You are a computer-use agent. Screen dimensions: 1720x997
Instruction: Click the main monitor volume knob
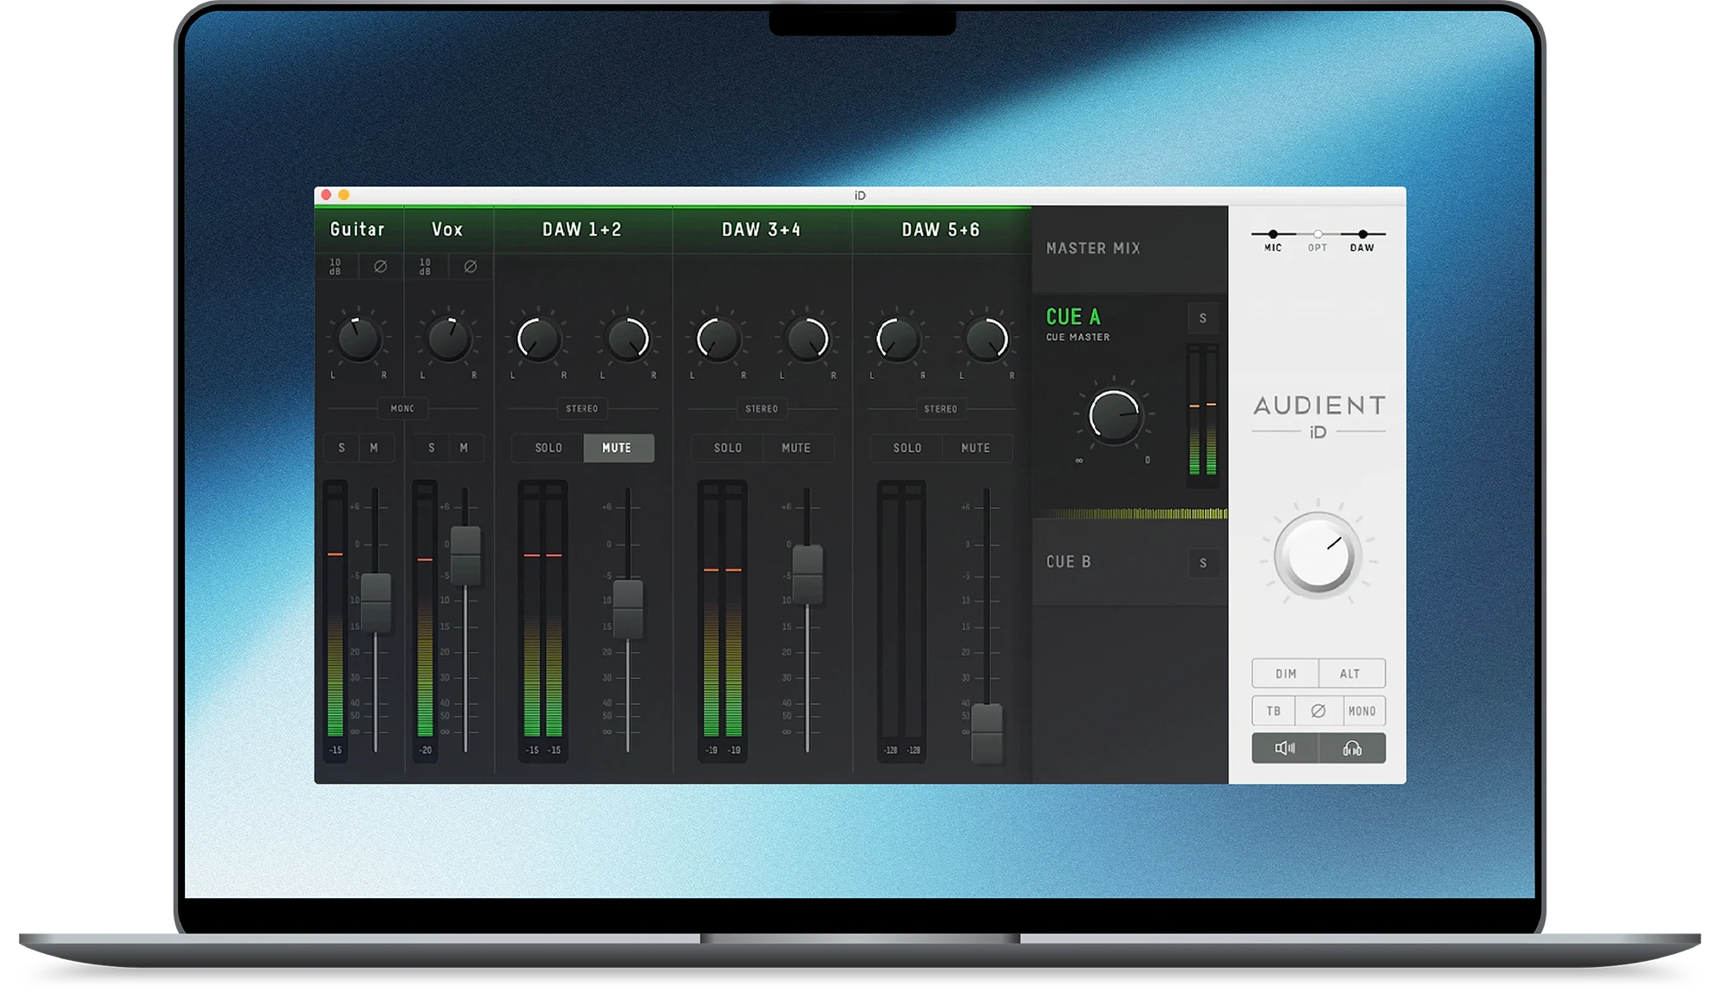pos(1318,555)
